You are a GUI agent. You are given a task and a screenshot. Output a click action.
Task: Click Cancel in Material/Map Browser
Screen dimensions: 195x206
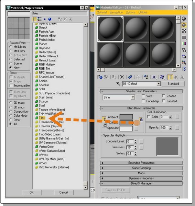point(64,192)
